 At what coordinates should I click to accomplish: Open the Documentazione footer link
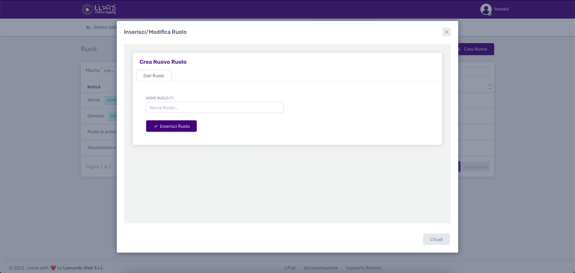point(320,268)
